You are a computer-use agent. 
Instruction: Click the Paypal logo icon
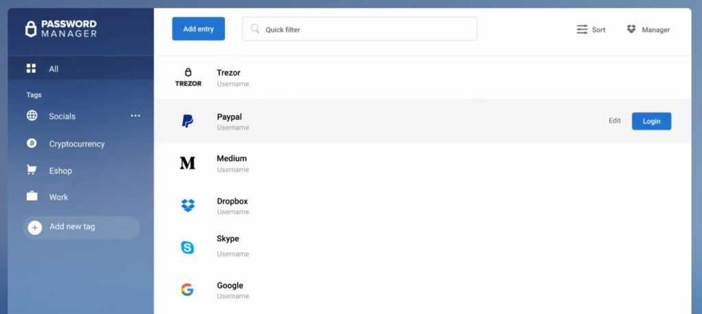coord(187,121)
